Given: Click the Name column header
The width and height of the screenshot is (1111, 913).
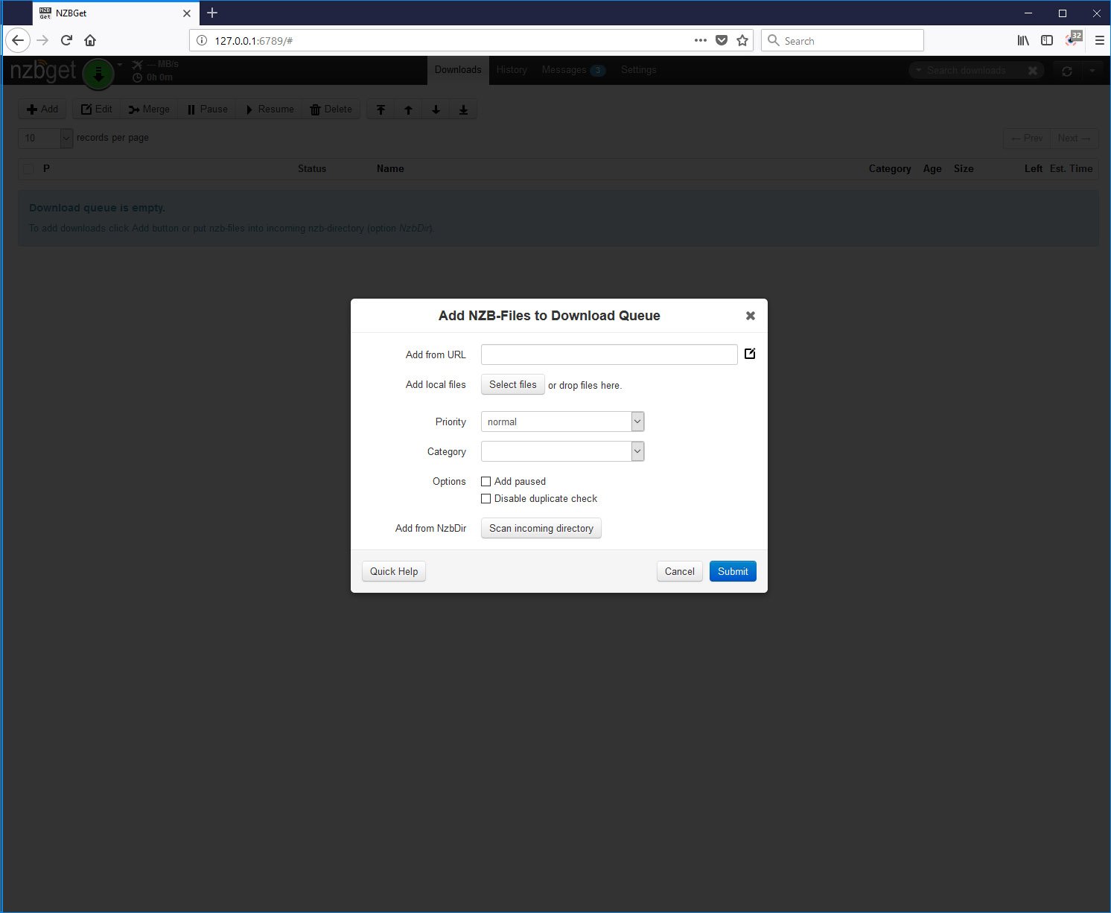Looking at the screenshot, I should (390, 169).
